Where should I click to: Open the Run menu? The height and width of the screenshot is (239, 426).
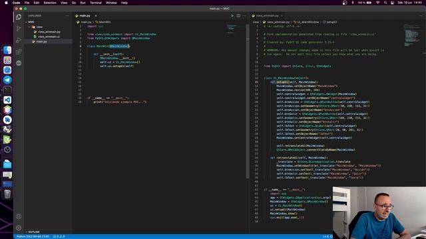coord(83,3)
